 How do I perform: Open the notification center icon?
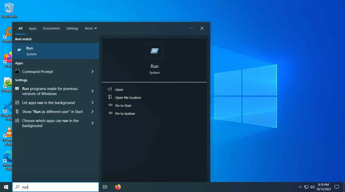click(337, 187)
